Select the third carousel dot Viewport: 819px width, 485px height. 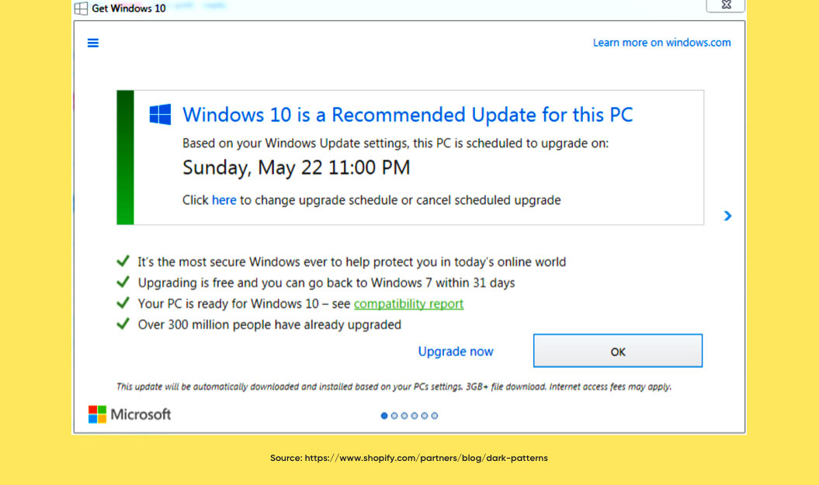click(x=404, y=415)
